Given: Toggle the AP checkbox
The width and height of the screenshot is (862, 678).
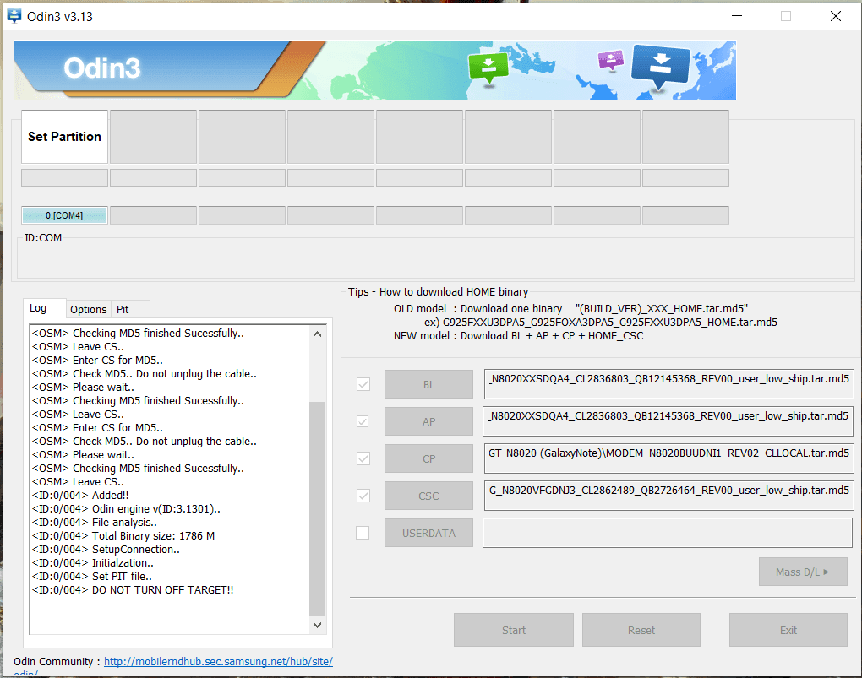Looking at the screenshot, I should click(x=363, y=421).
